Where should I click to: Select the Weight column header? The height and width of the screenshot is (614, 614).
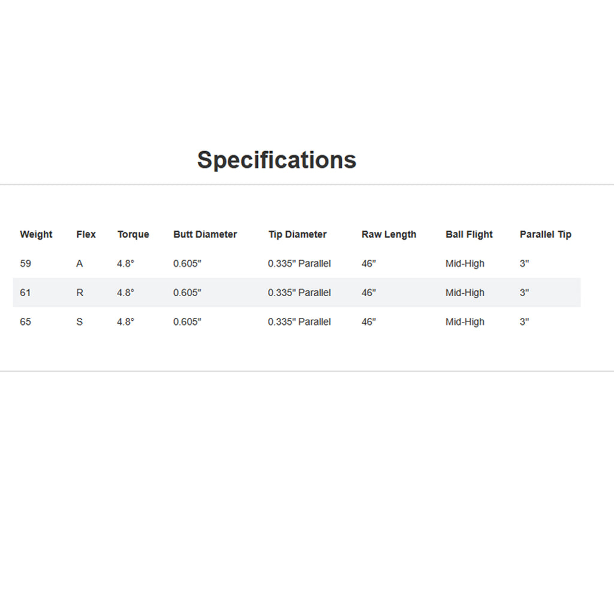[36, 234]
